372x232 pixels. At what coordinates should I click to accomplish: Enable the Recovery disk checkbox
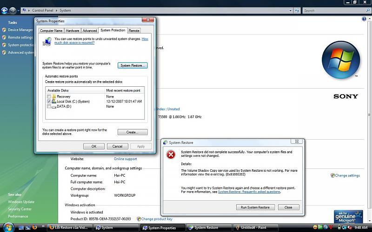coord(49,97)
